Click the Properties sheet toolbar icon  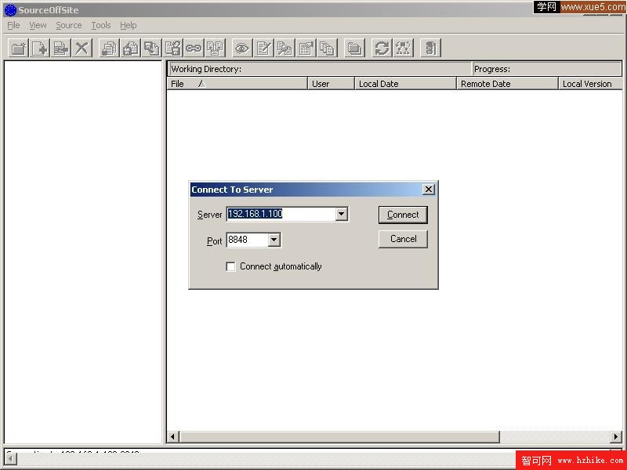click(306, 49)
